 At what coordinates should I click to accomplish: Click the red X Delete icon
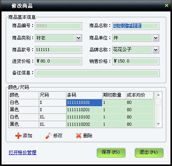(79, 136)
